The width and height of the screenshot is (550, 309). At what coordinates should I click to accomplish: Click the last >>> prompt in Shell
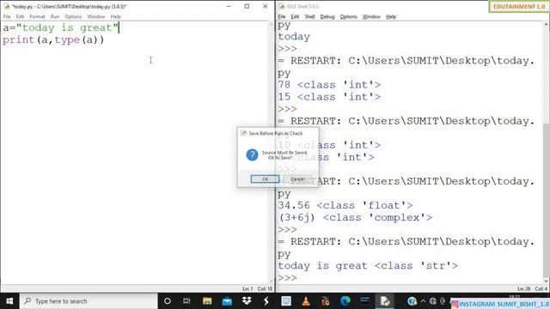[x=287, y=278]
